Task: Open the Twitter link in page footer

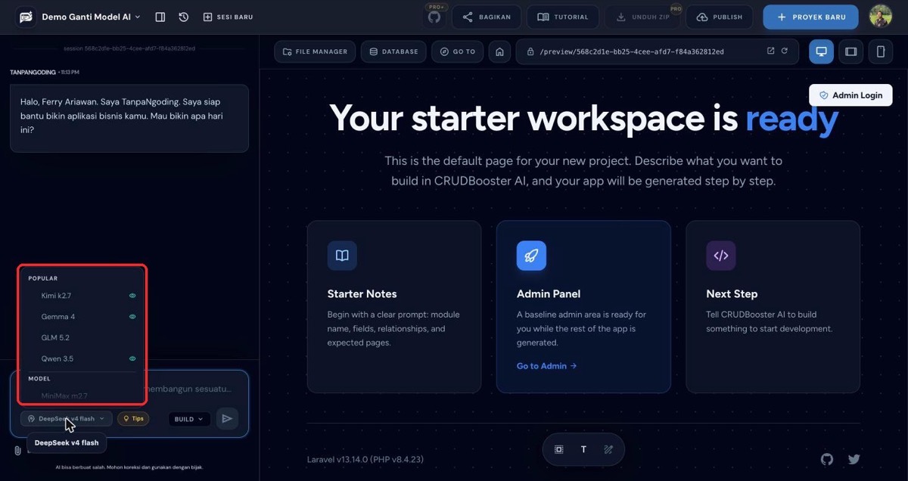Action: (854, 459)
